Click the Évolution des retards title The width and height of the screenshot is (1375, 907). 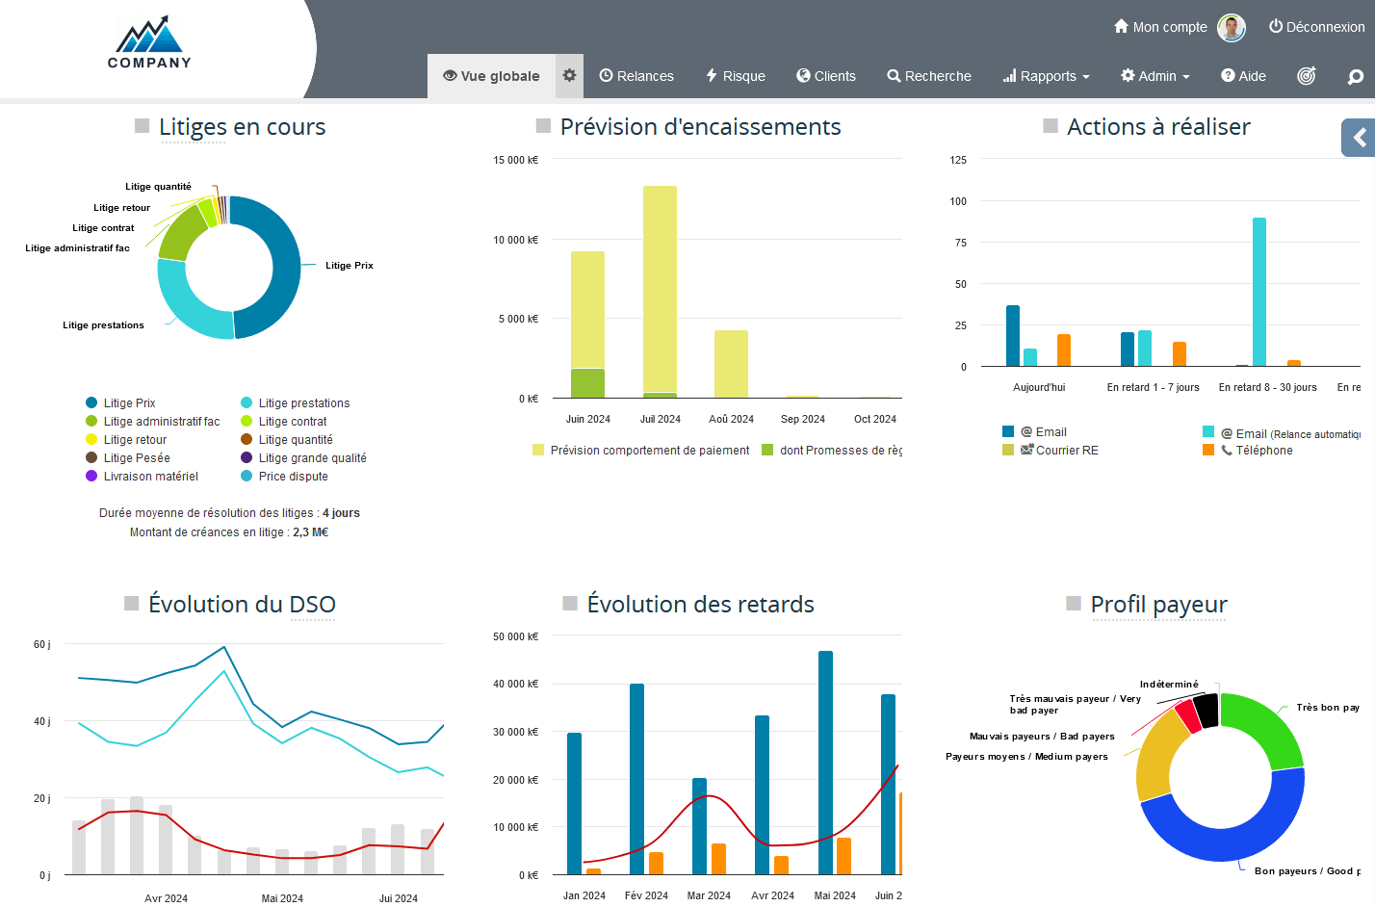(700, 605)
